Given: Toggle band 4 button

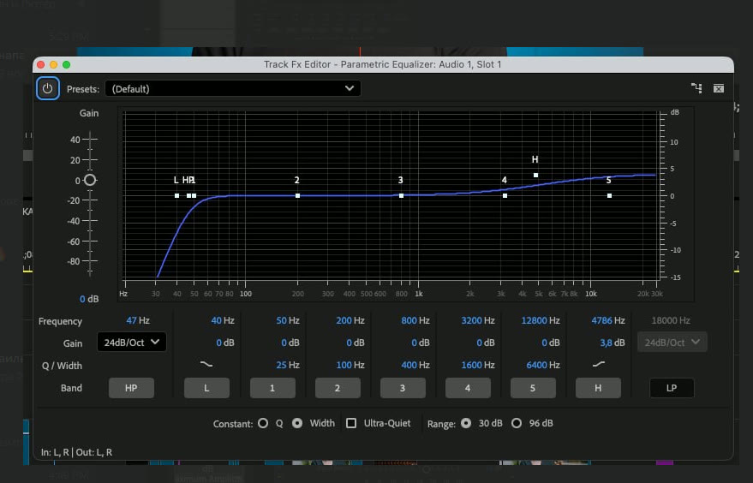Looking at the screenshot, I should [468, 388].
